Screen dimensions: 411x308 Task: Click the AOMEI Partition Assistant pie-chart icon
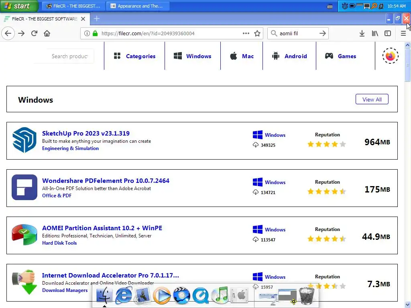pyautogui.click(x=24, y=234)
